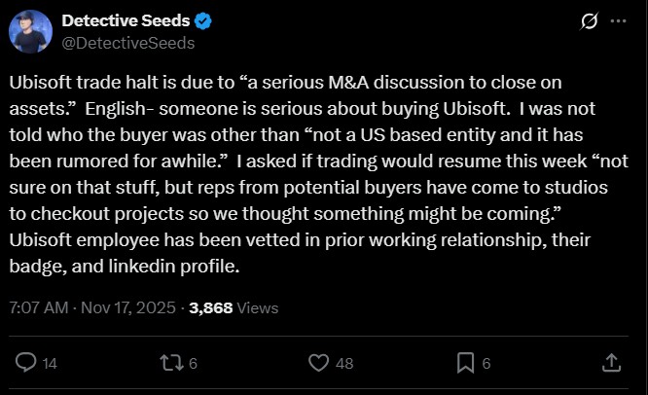Click the reply count 14
The width and height of the screenshot is (648, 395).
tap(50, 364)
